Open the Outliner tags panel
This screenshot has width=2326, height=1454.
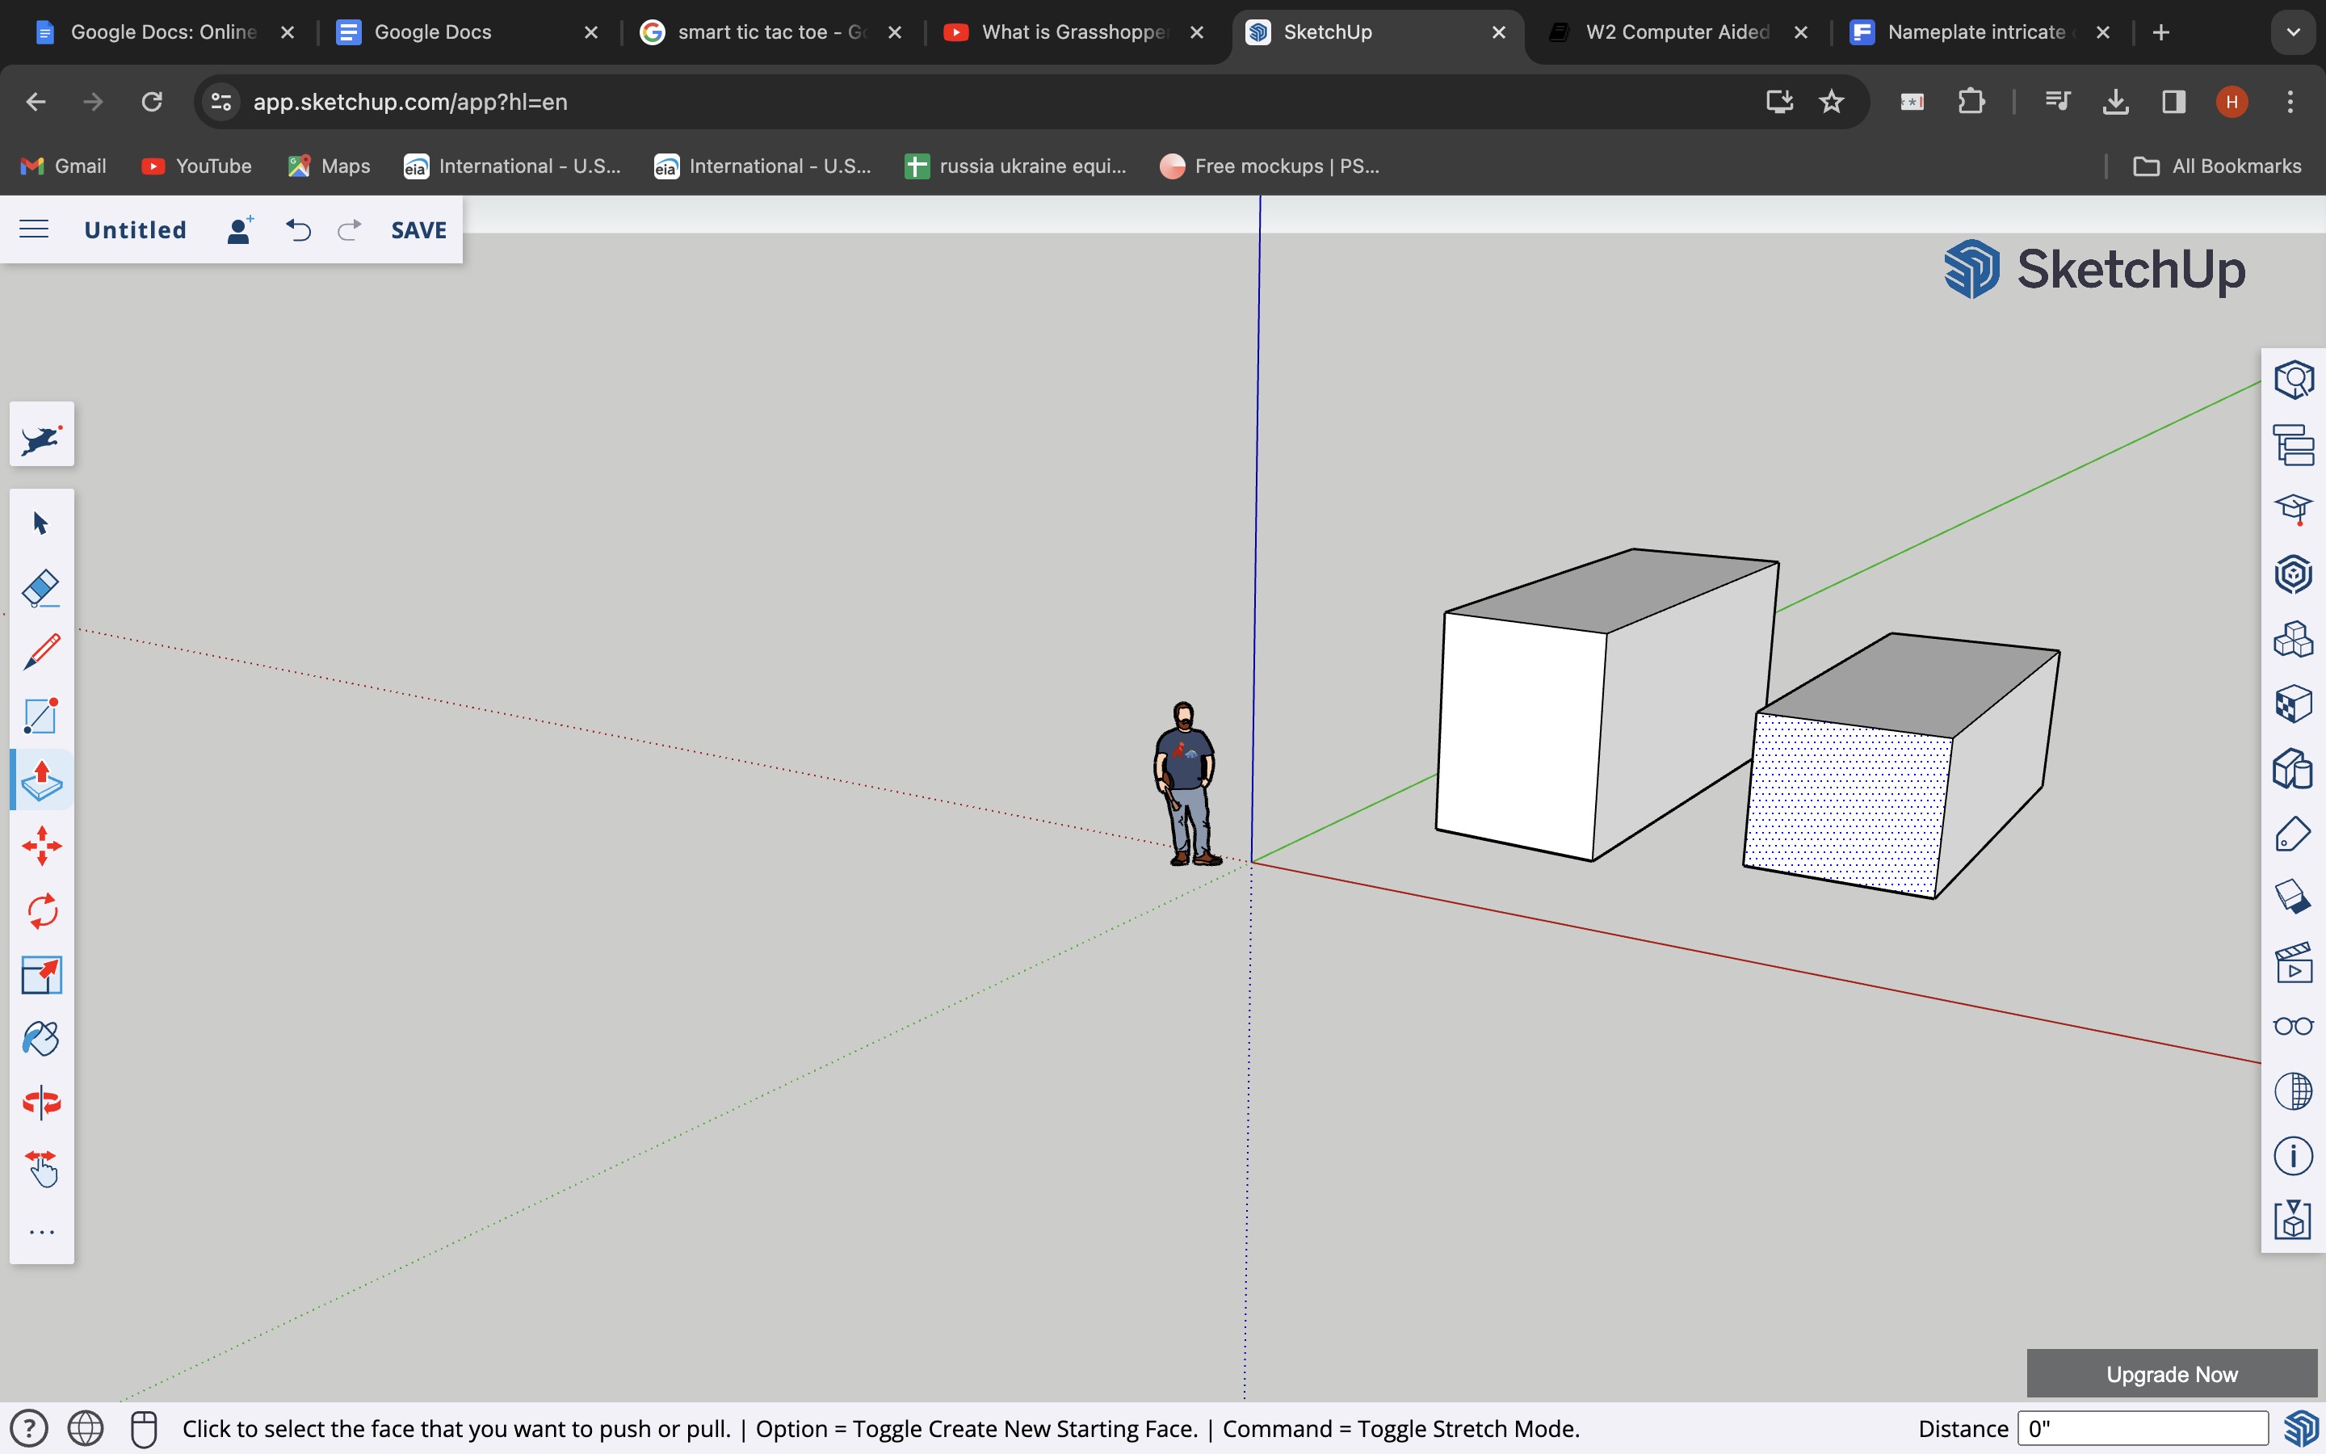(2294, 444)
